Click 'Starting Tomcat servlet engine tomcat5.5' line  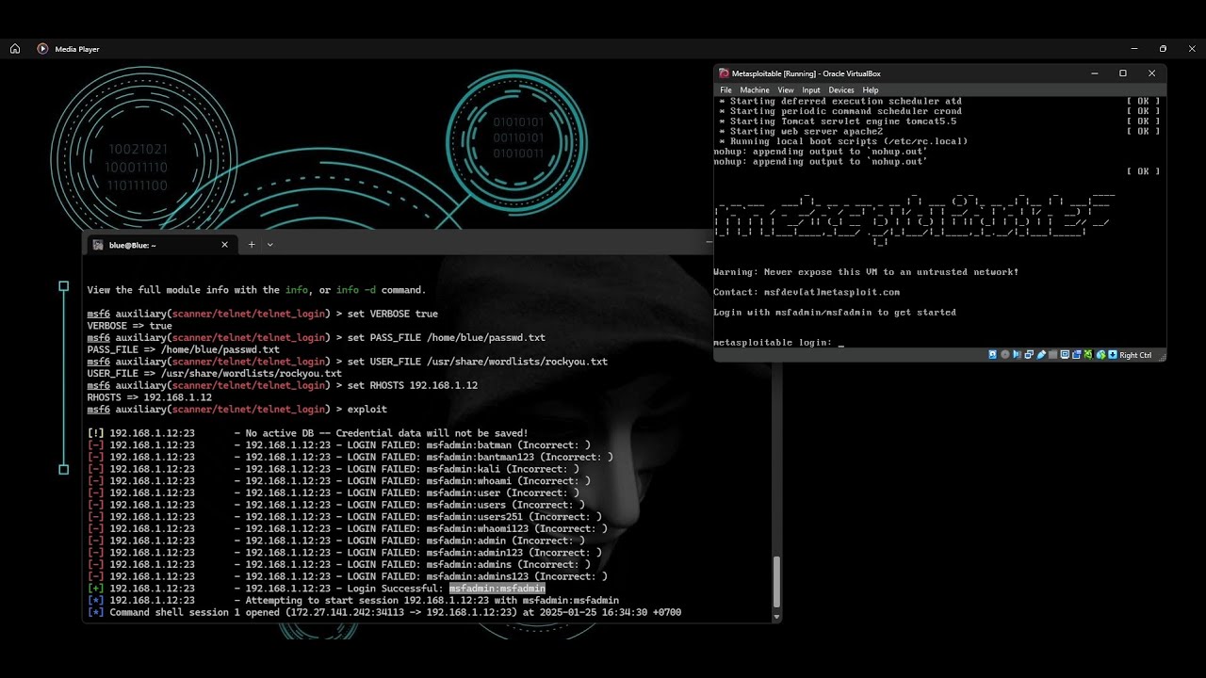pos(837,121)
